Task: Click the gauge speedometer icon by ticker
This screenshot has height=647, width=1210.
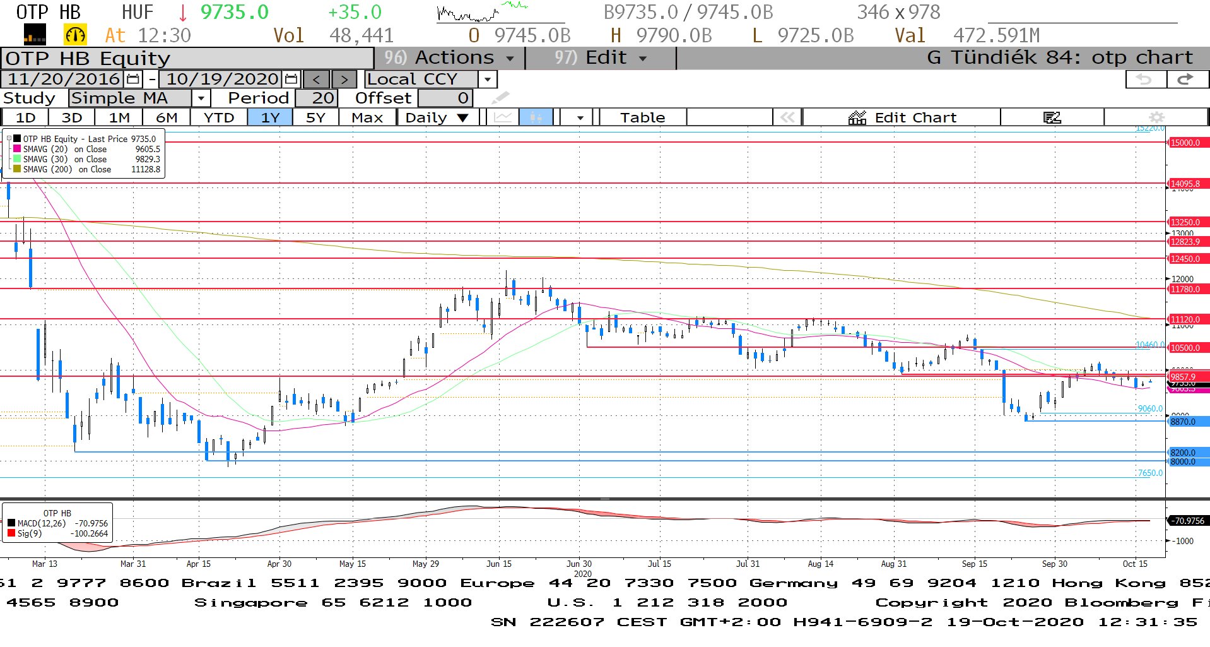Action: point(75,35)
